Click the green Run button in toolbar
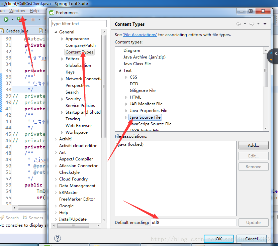278x246 pixels. [6, 19]
